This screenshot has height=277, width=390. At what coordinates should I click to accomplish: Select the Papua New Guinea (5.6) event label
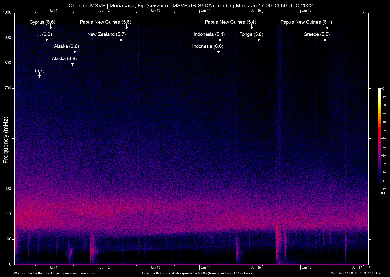(x=105, y=22)
